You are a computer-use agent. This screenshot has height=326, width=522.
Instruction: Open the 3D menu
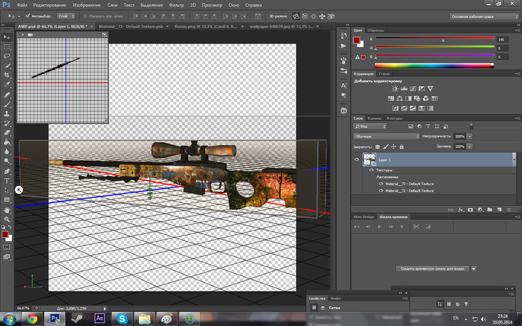(193, 5)
